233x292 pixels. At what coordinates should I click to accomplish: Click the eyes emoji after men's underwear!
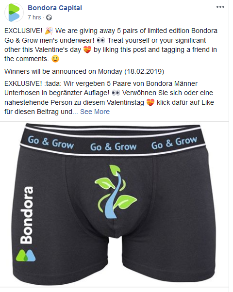pyautogui.click(x=101, y=40)
